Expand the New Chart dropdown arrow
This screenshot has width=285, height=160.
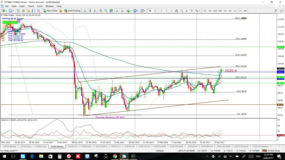coord(6,11)
